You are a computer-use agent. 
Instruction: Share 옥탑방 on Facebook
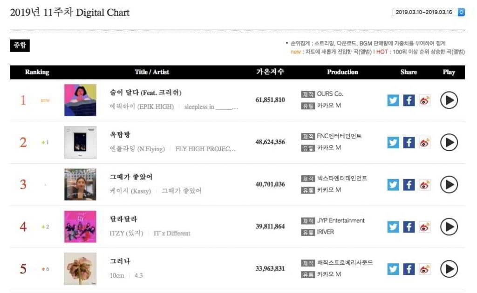pyautogui.click(x=409, y=142)
